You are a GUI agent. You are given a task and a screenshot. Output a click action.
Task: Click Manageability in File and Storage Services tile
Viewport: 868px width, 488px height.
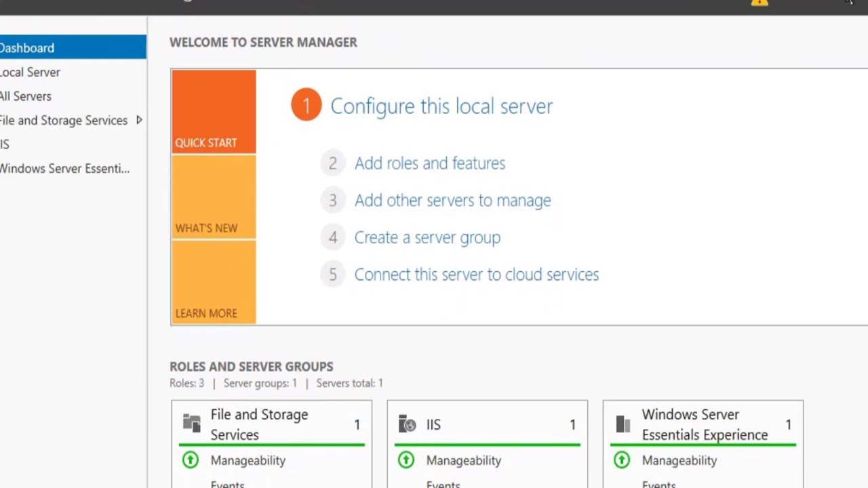coord(248,461)
